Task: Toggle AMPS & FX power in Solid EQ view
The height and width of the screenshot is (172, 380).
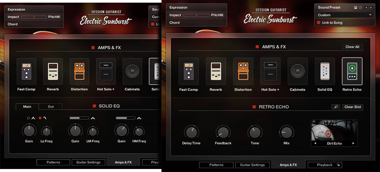Action: pos(93,48)
